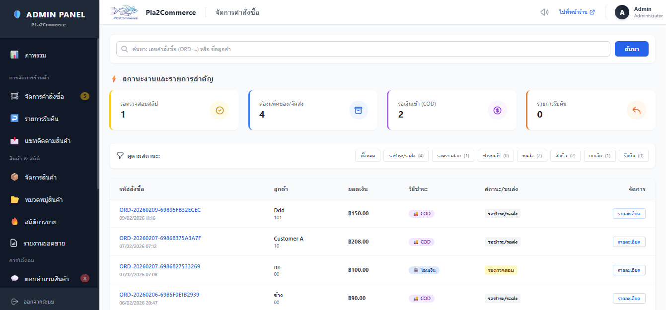
Task: Open หมวดหมู่สินค้า menu item
Action: click(49, 199)
